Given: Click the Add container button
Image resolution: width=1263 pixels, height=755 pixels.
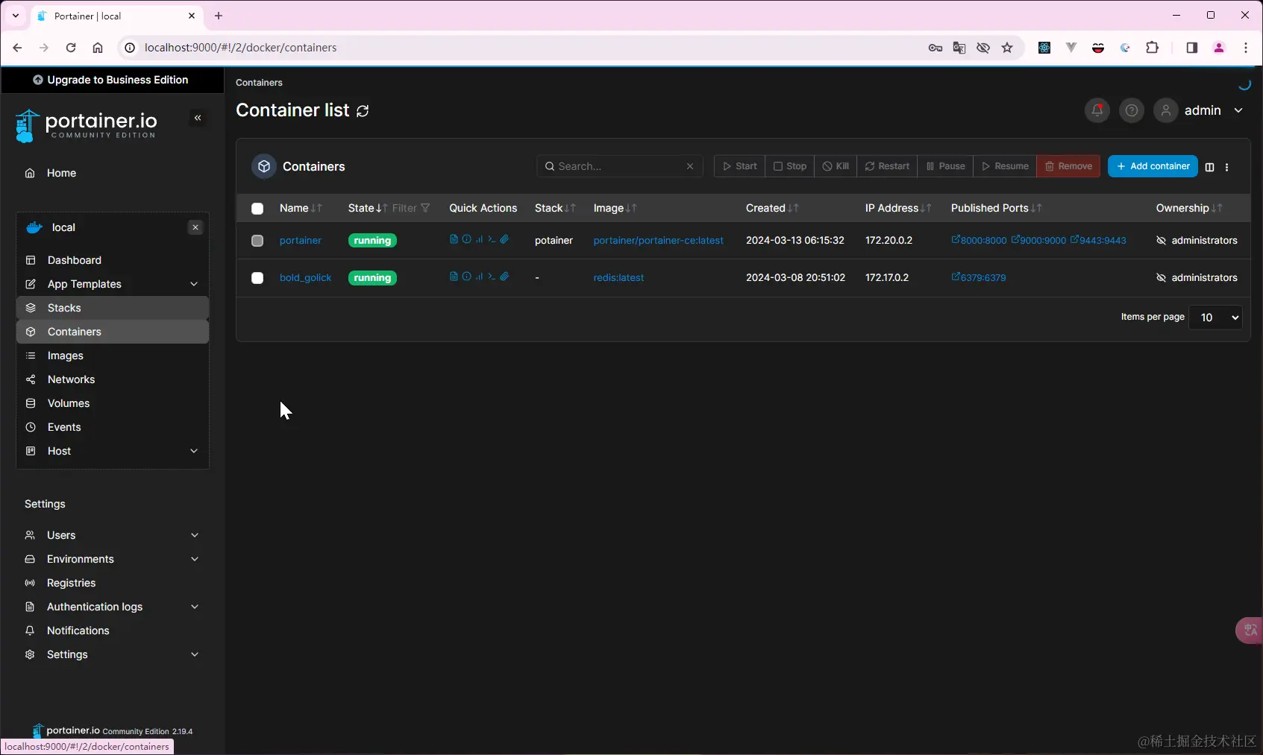Looking at the screenshot, I should 1153,166.
